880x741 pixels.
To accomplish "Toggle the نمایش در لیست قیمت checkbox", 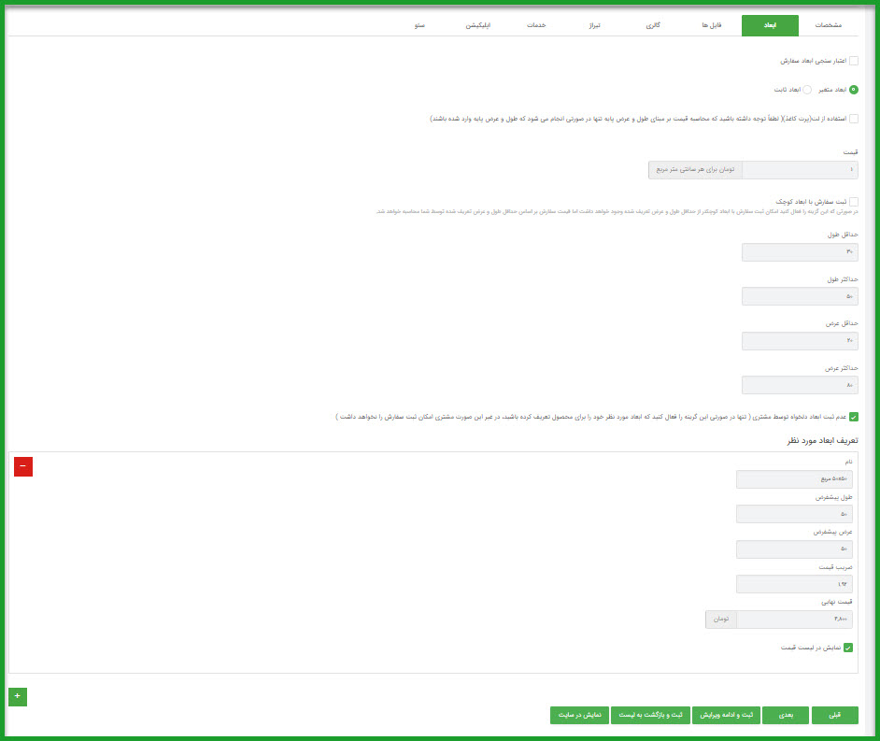I will click(x=848, y=647).
